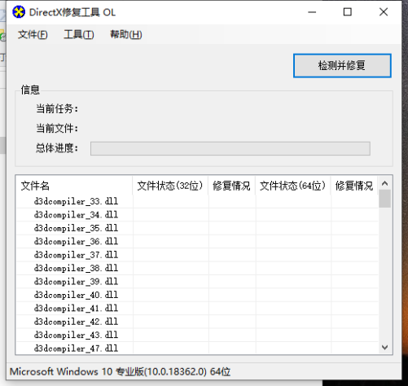Click the file list scrollbar thumb

click(384, 199)
